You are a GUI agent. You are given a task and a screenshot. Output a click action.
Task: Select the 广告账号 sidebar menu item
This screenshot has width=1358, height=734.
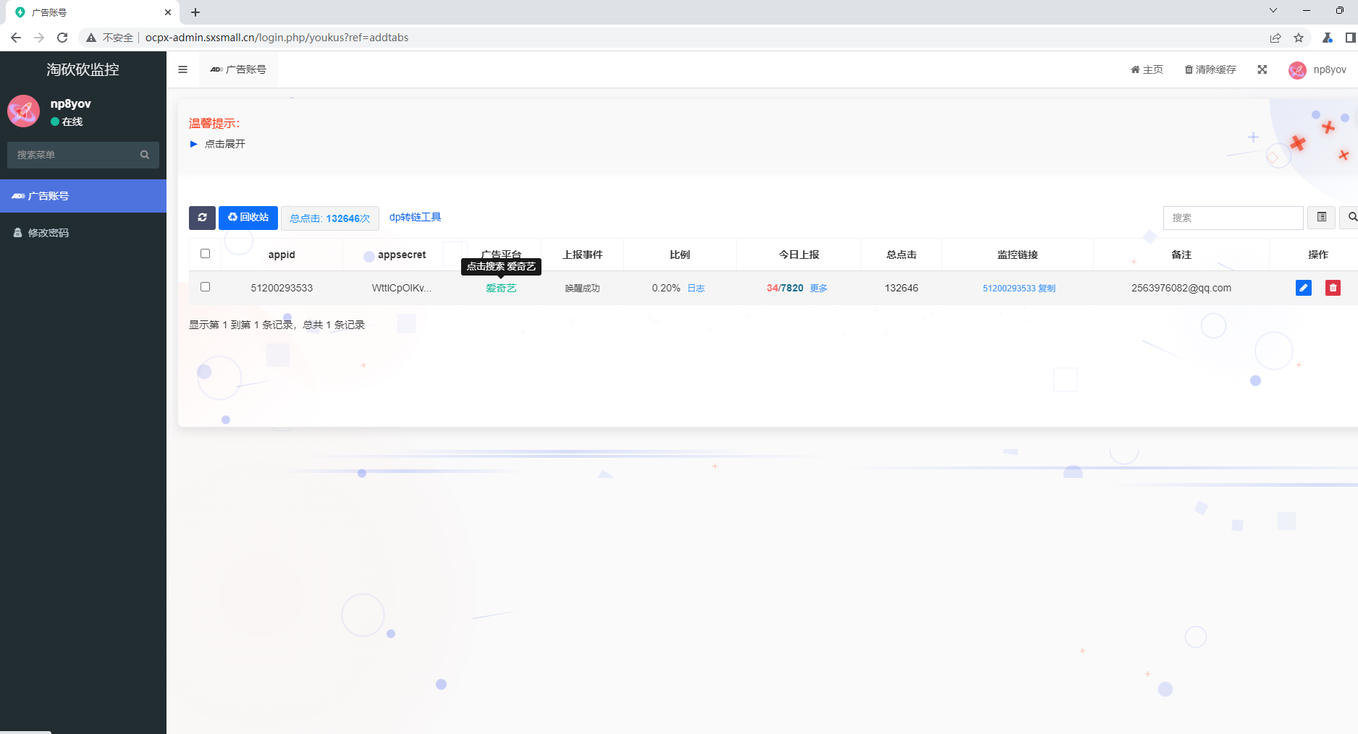48,196
